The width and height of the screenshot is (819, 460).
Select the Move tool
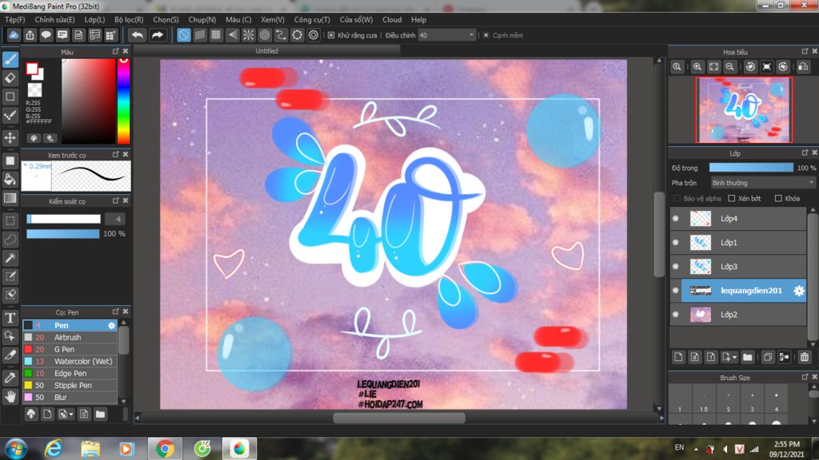10,137
